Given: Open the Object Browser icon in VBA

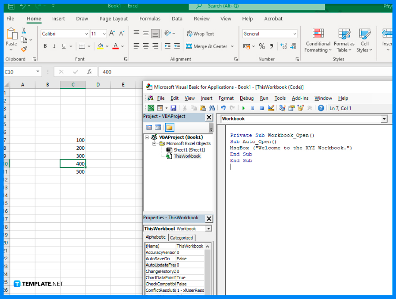Looking at the screenshot, I should tap(301, 108).
